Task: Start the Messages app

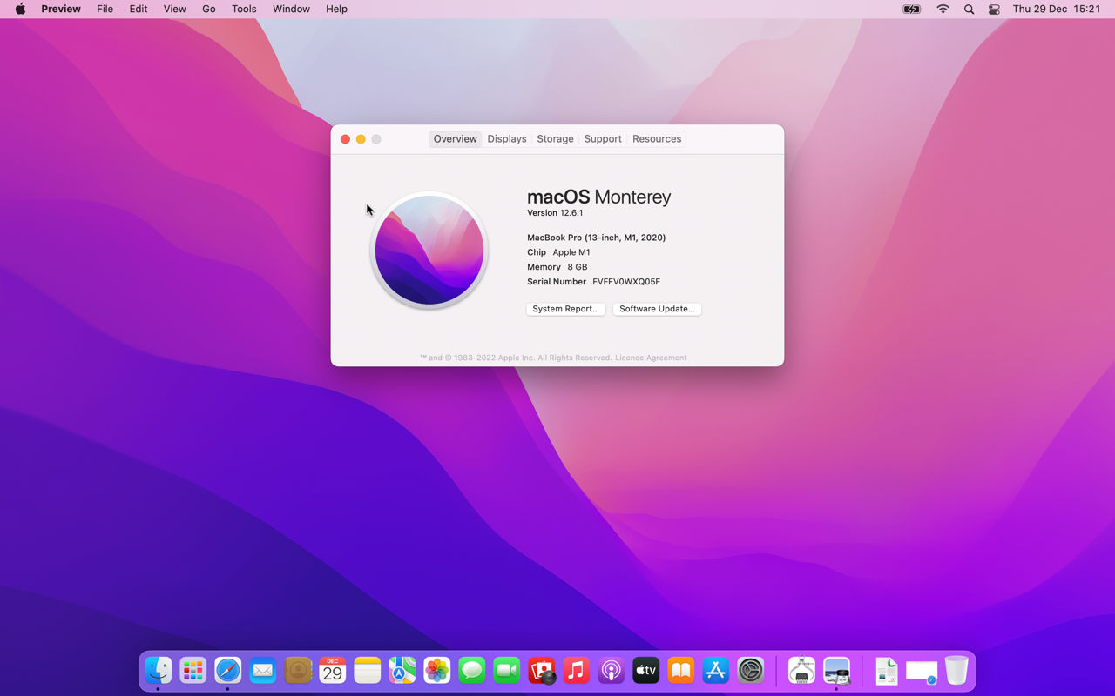Action: (471, 670)
